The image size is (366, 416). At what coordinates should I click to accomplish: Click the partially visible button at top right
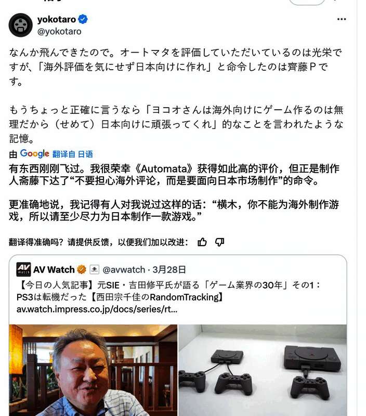[307, 2]
